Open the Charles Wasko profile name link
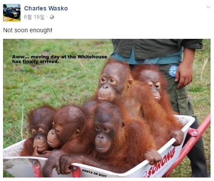 pos(46,8)
